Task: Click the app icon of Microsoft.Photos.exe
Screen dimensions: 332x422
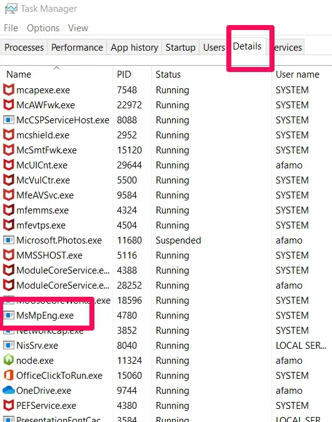Action: 9,240
